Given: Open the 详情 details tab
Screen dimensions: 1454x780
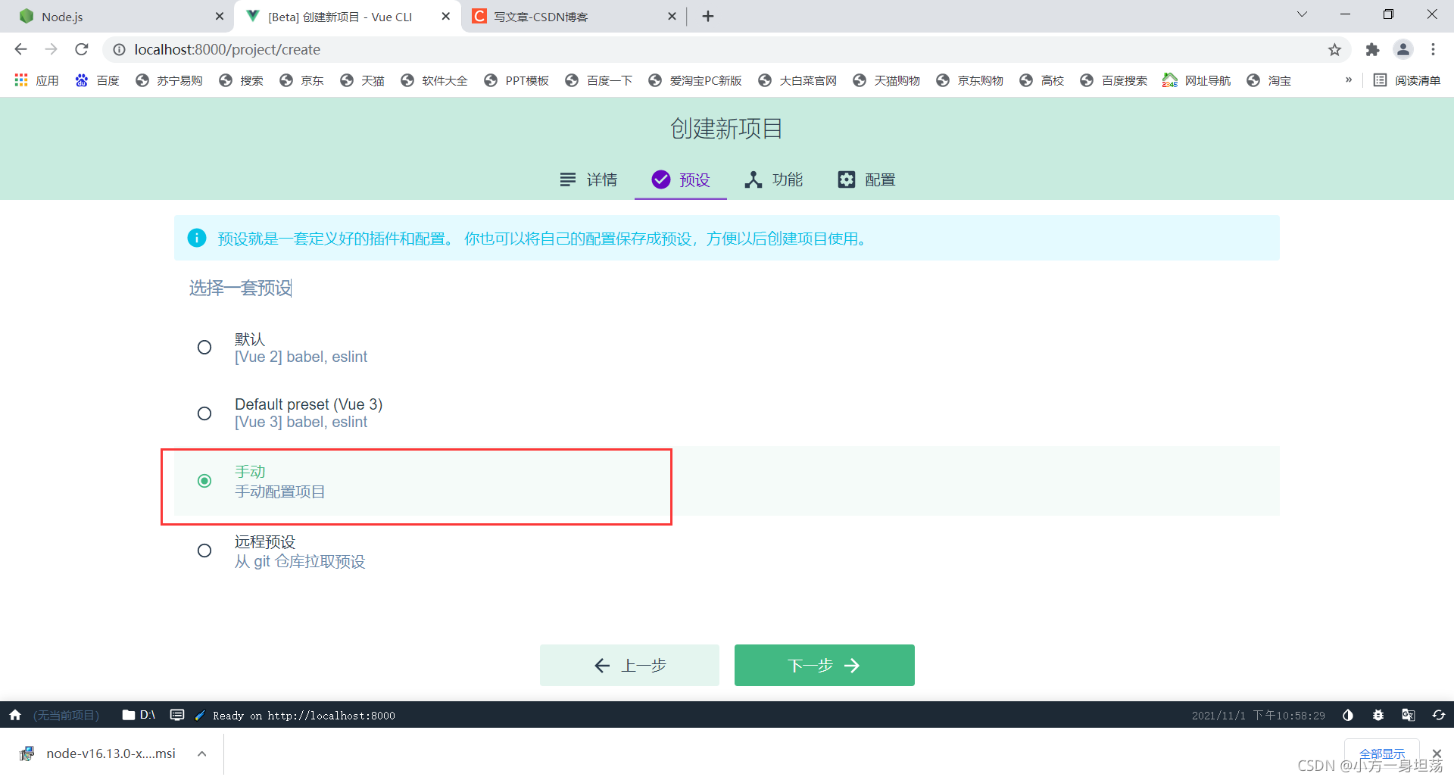Looking at the screenshot, I should click(588, 179).
